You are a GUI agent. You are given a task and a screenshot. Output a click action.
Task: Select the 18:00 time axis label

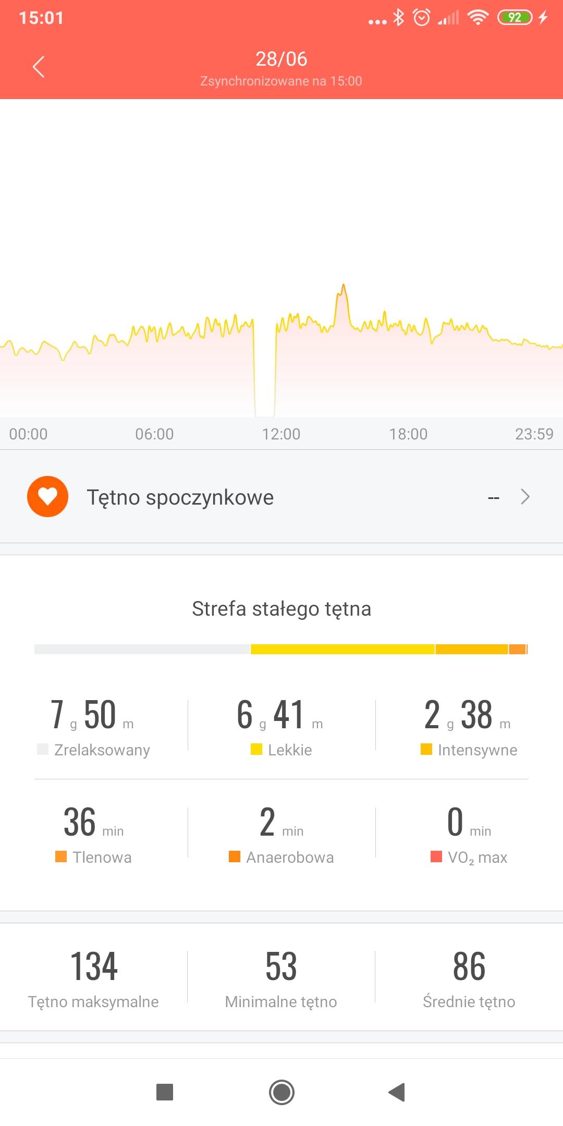coord(408,434)
